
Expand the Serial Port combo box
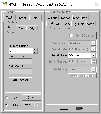tap(94, 43)
